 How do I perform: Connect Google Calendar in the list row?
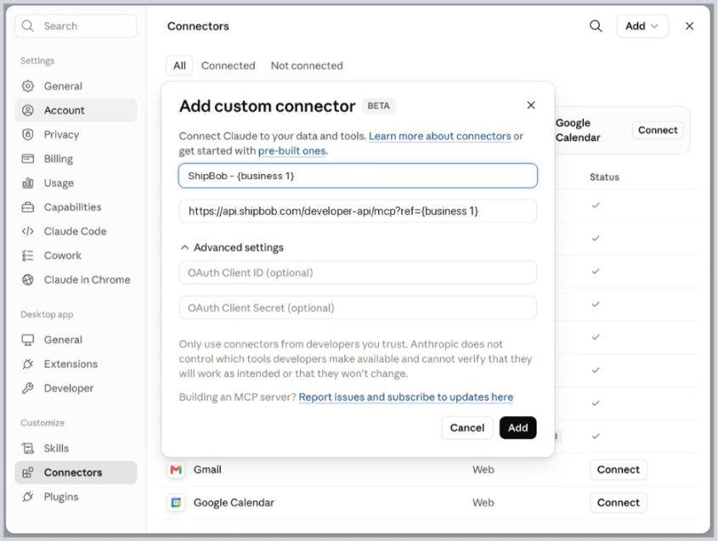[619, 503]
